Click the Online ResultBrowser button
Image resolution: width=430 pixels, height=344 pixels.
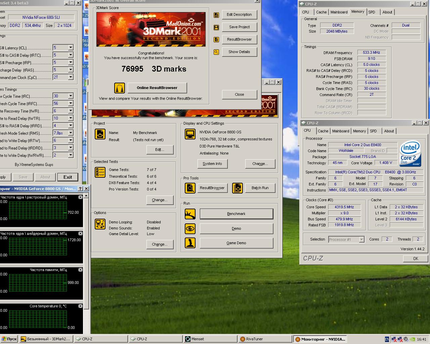[x=157, y=88]
